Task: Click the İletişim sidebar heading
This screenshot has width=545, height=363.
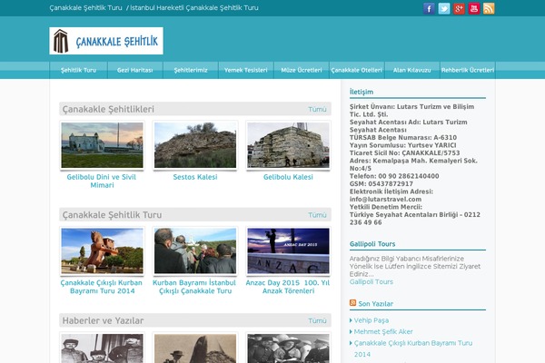Action: point(362,92)
